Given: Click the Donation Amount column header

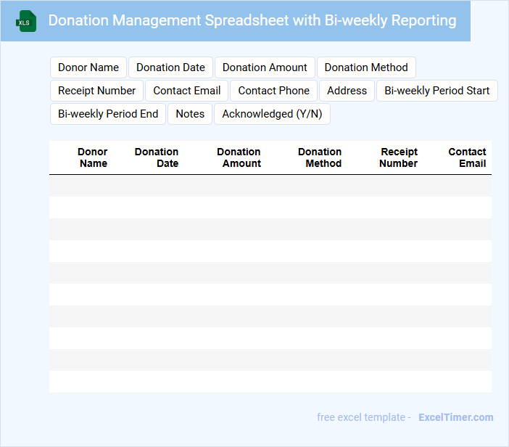Looking at the screenshot, I should (239, 157).
